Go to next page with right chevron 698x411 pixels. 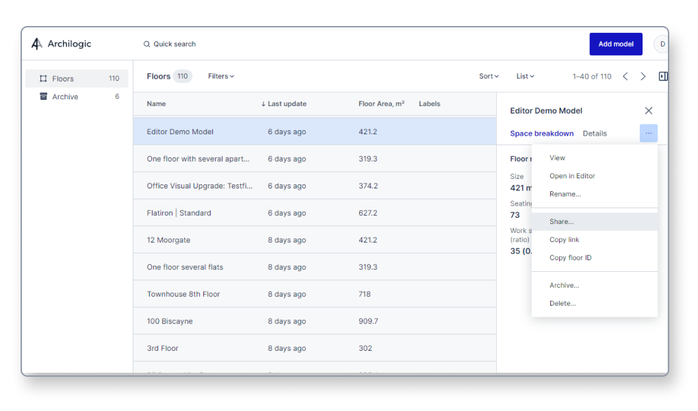643,76
